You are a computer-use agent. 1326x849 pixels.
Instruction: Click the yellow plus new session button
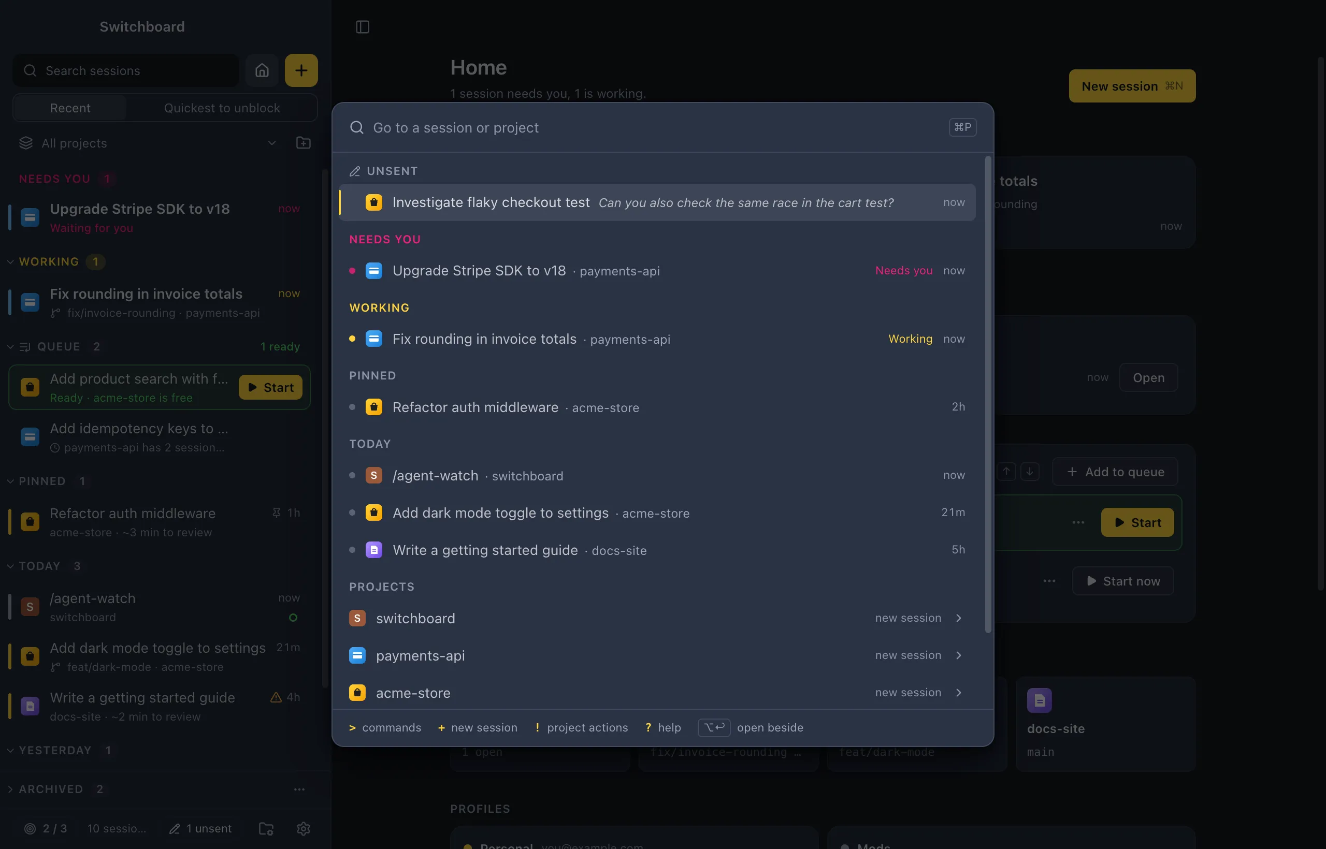(301, 70)
